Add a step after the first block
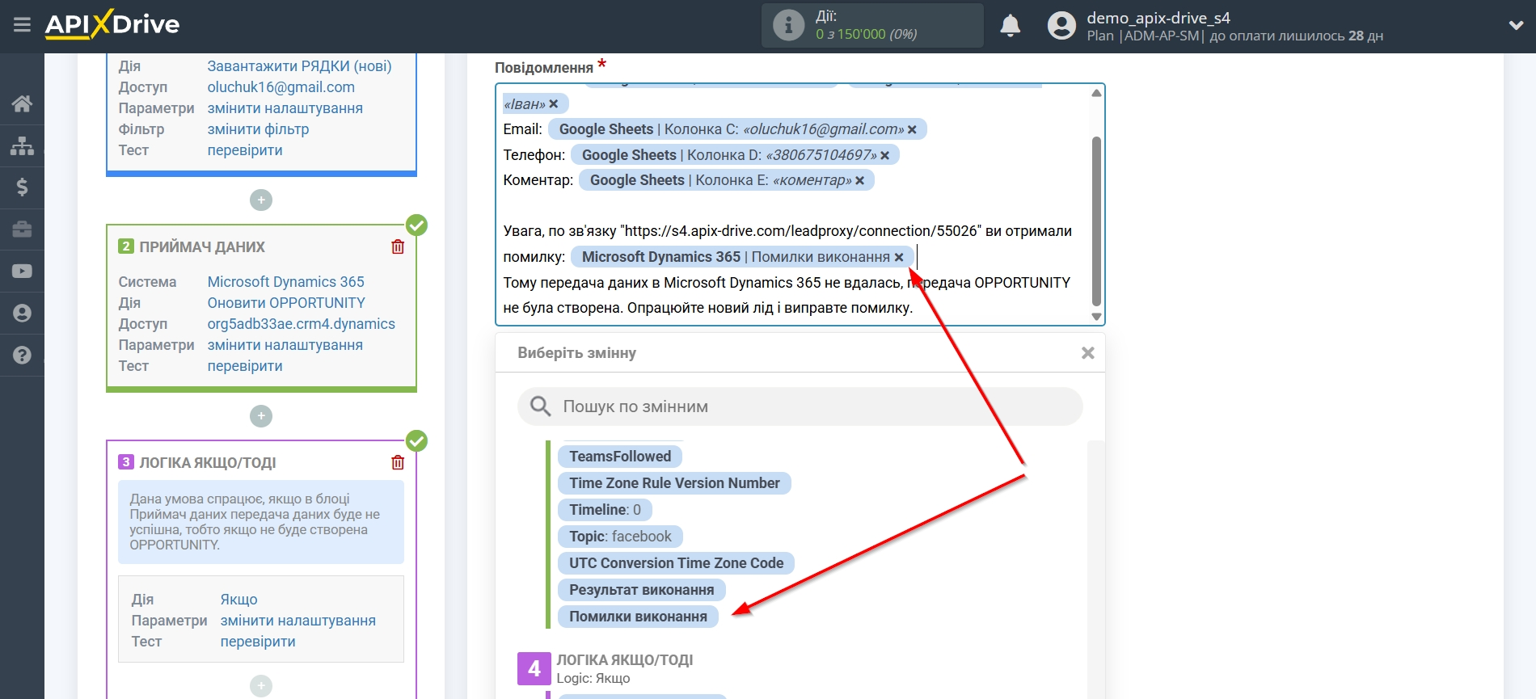1536x699 pixels. 260,200
